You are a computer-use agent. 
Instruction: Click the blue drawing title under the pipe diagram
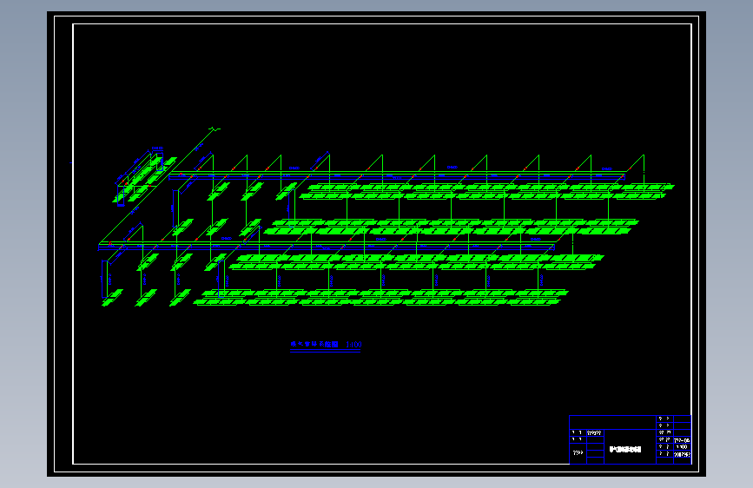pos(314,345)
